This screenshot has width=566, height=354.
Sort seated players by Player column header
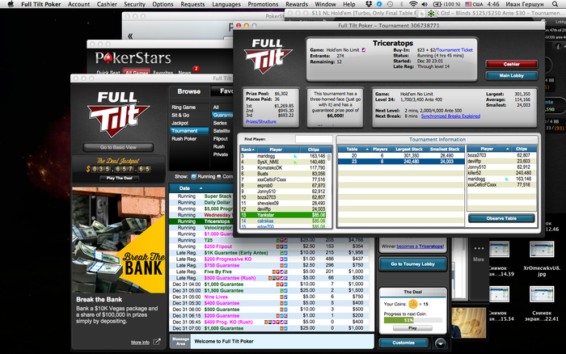tap(488, 149)
